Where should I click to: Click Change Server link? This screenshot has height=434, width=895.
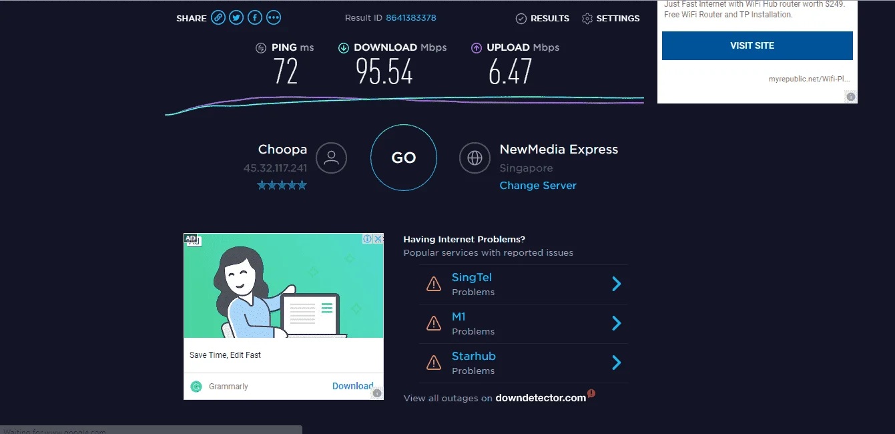click(x=538, y=186)
